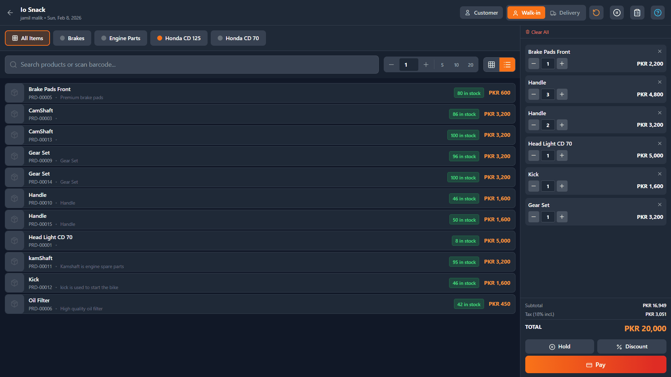Image resolution: width=671 pixels, height=377 pixels.
Task: Remove Brake Pads Front from cart
Action: [x=659, y=52]
